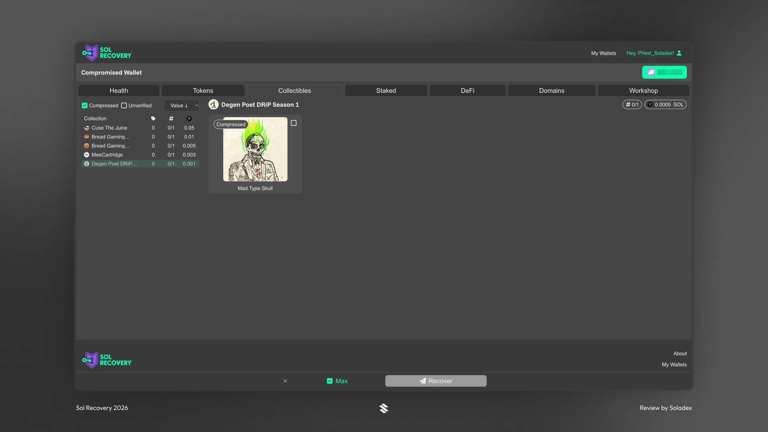Switch to the Staked tab

[x=386, y=90]
